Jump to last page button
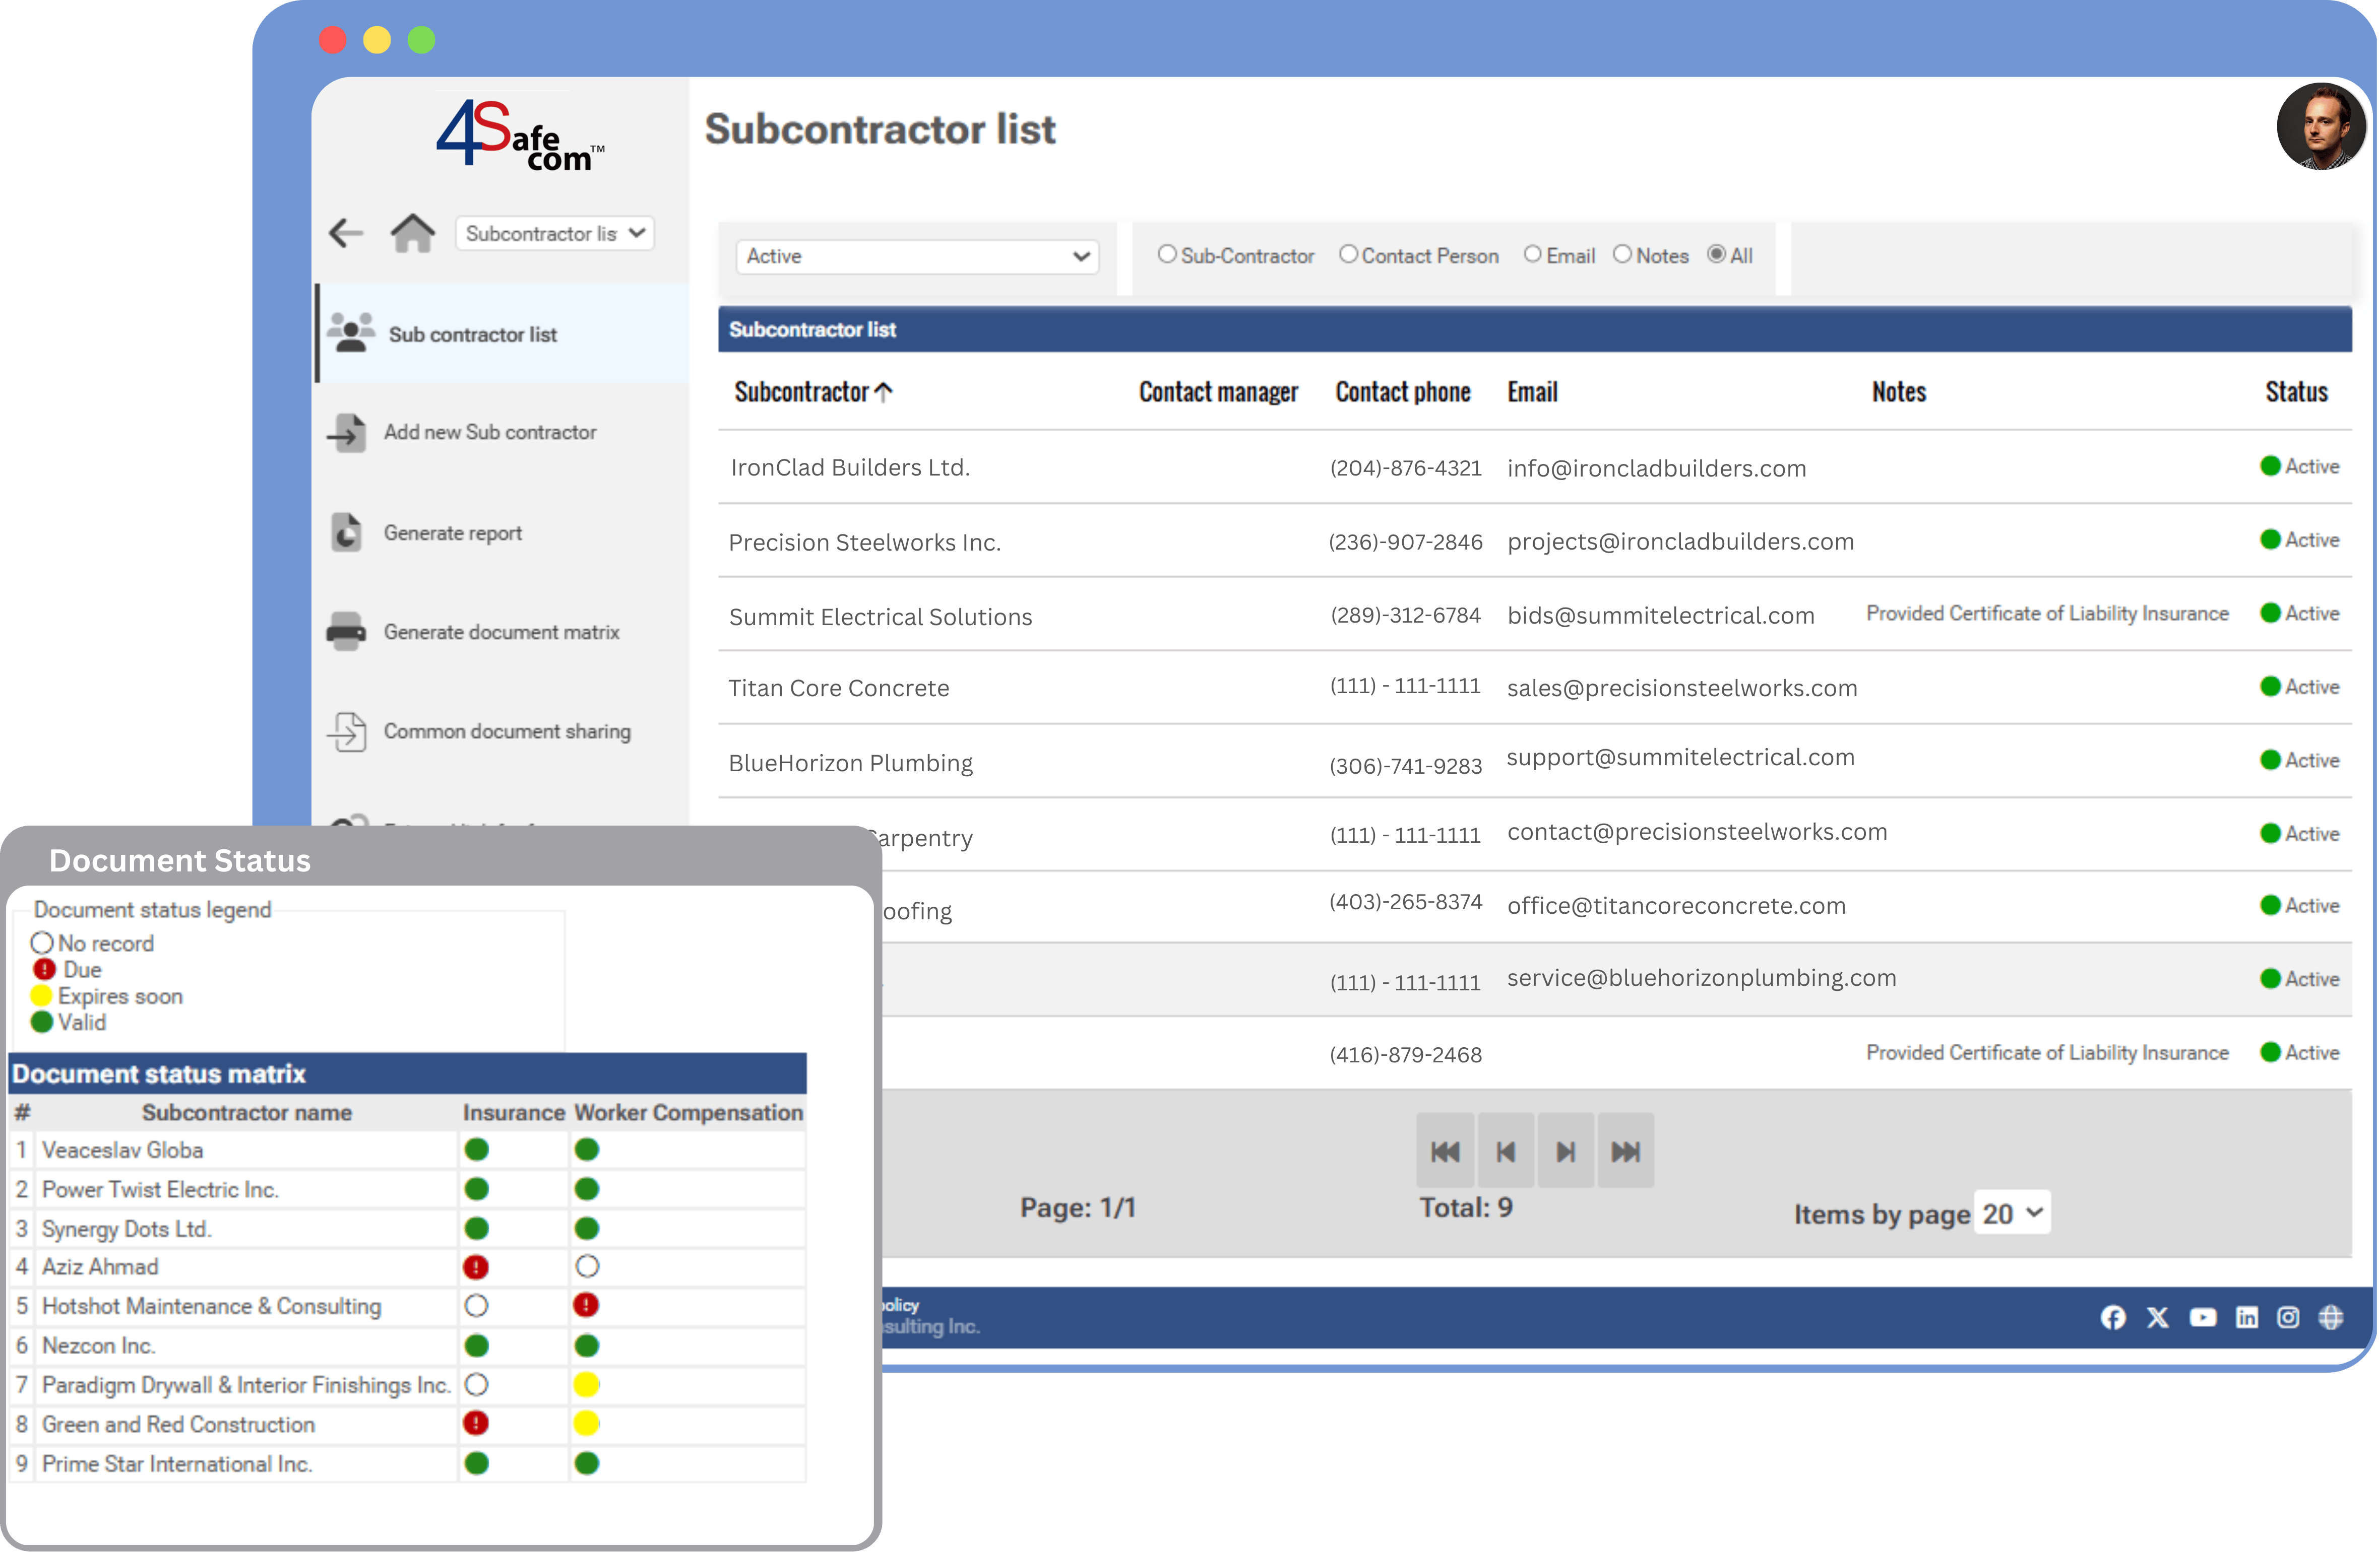 pyautogui.click(x=1626, y=1151)
